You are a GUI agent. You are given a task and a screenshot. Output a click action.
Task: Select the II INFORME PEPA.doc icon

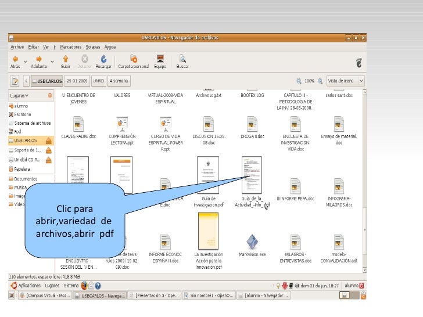[295, 186]
